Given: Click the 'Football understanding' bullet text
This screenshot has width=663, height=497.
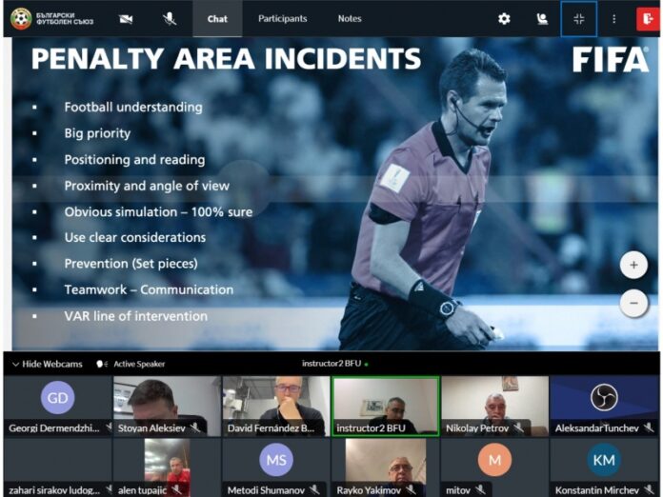Looking at the screenshot, I should pyautogui.click(x=133, y=108).
